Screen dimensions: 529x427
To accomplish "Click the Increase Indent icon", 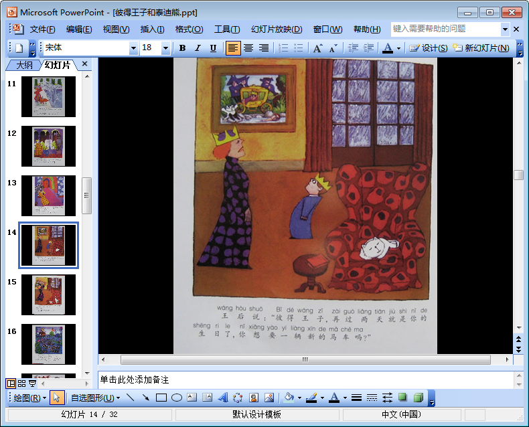I will [x=368, y=48].
